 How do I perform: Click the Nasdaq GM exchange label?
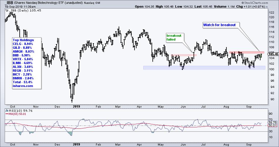92,3
